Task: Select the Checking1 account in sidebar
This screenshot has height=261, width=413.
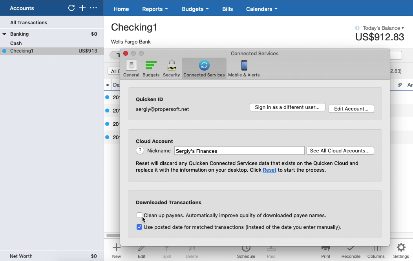Action: point(52,51)
